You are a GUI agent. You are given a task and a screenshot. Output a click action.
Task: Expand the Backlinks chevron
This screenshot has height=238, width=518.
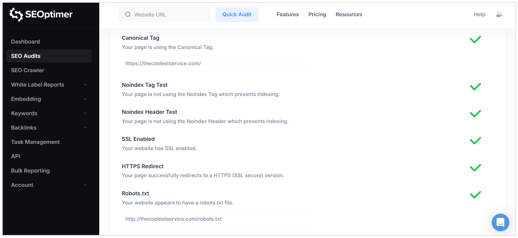[x=85, y=128]
